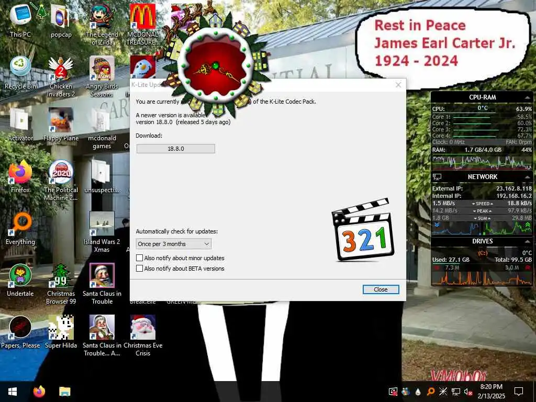Select the Angry Birds Seasons shortcut

coord(102,76)
